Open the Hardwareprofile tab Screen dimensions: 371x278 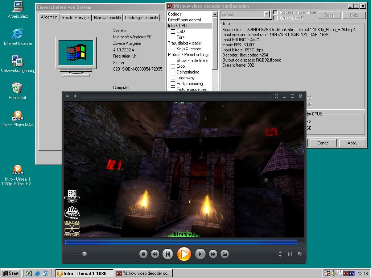click(x=107, y=18)
